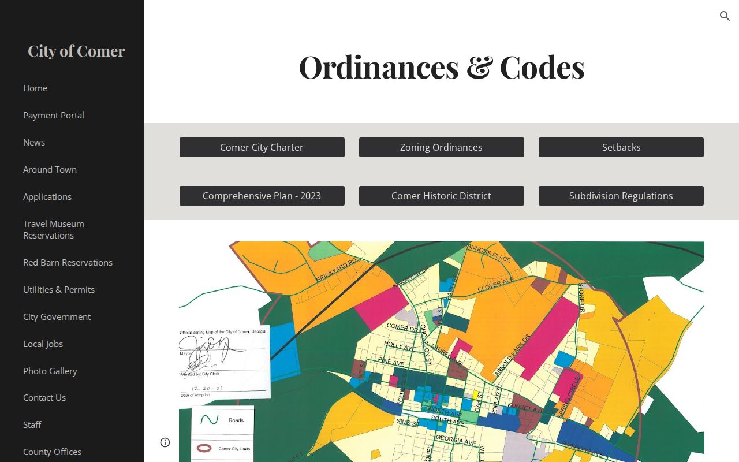Open the News page
Screen dimensions: 739x462
34,142
